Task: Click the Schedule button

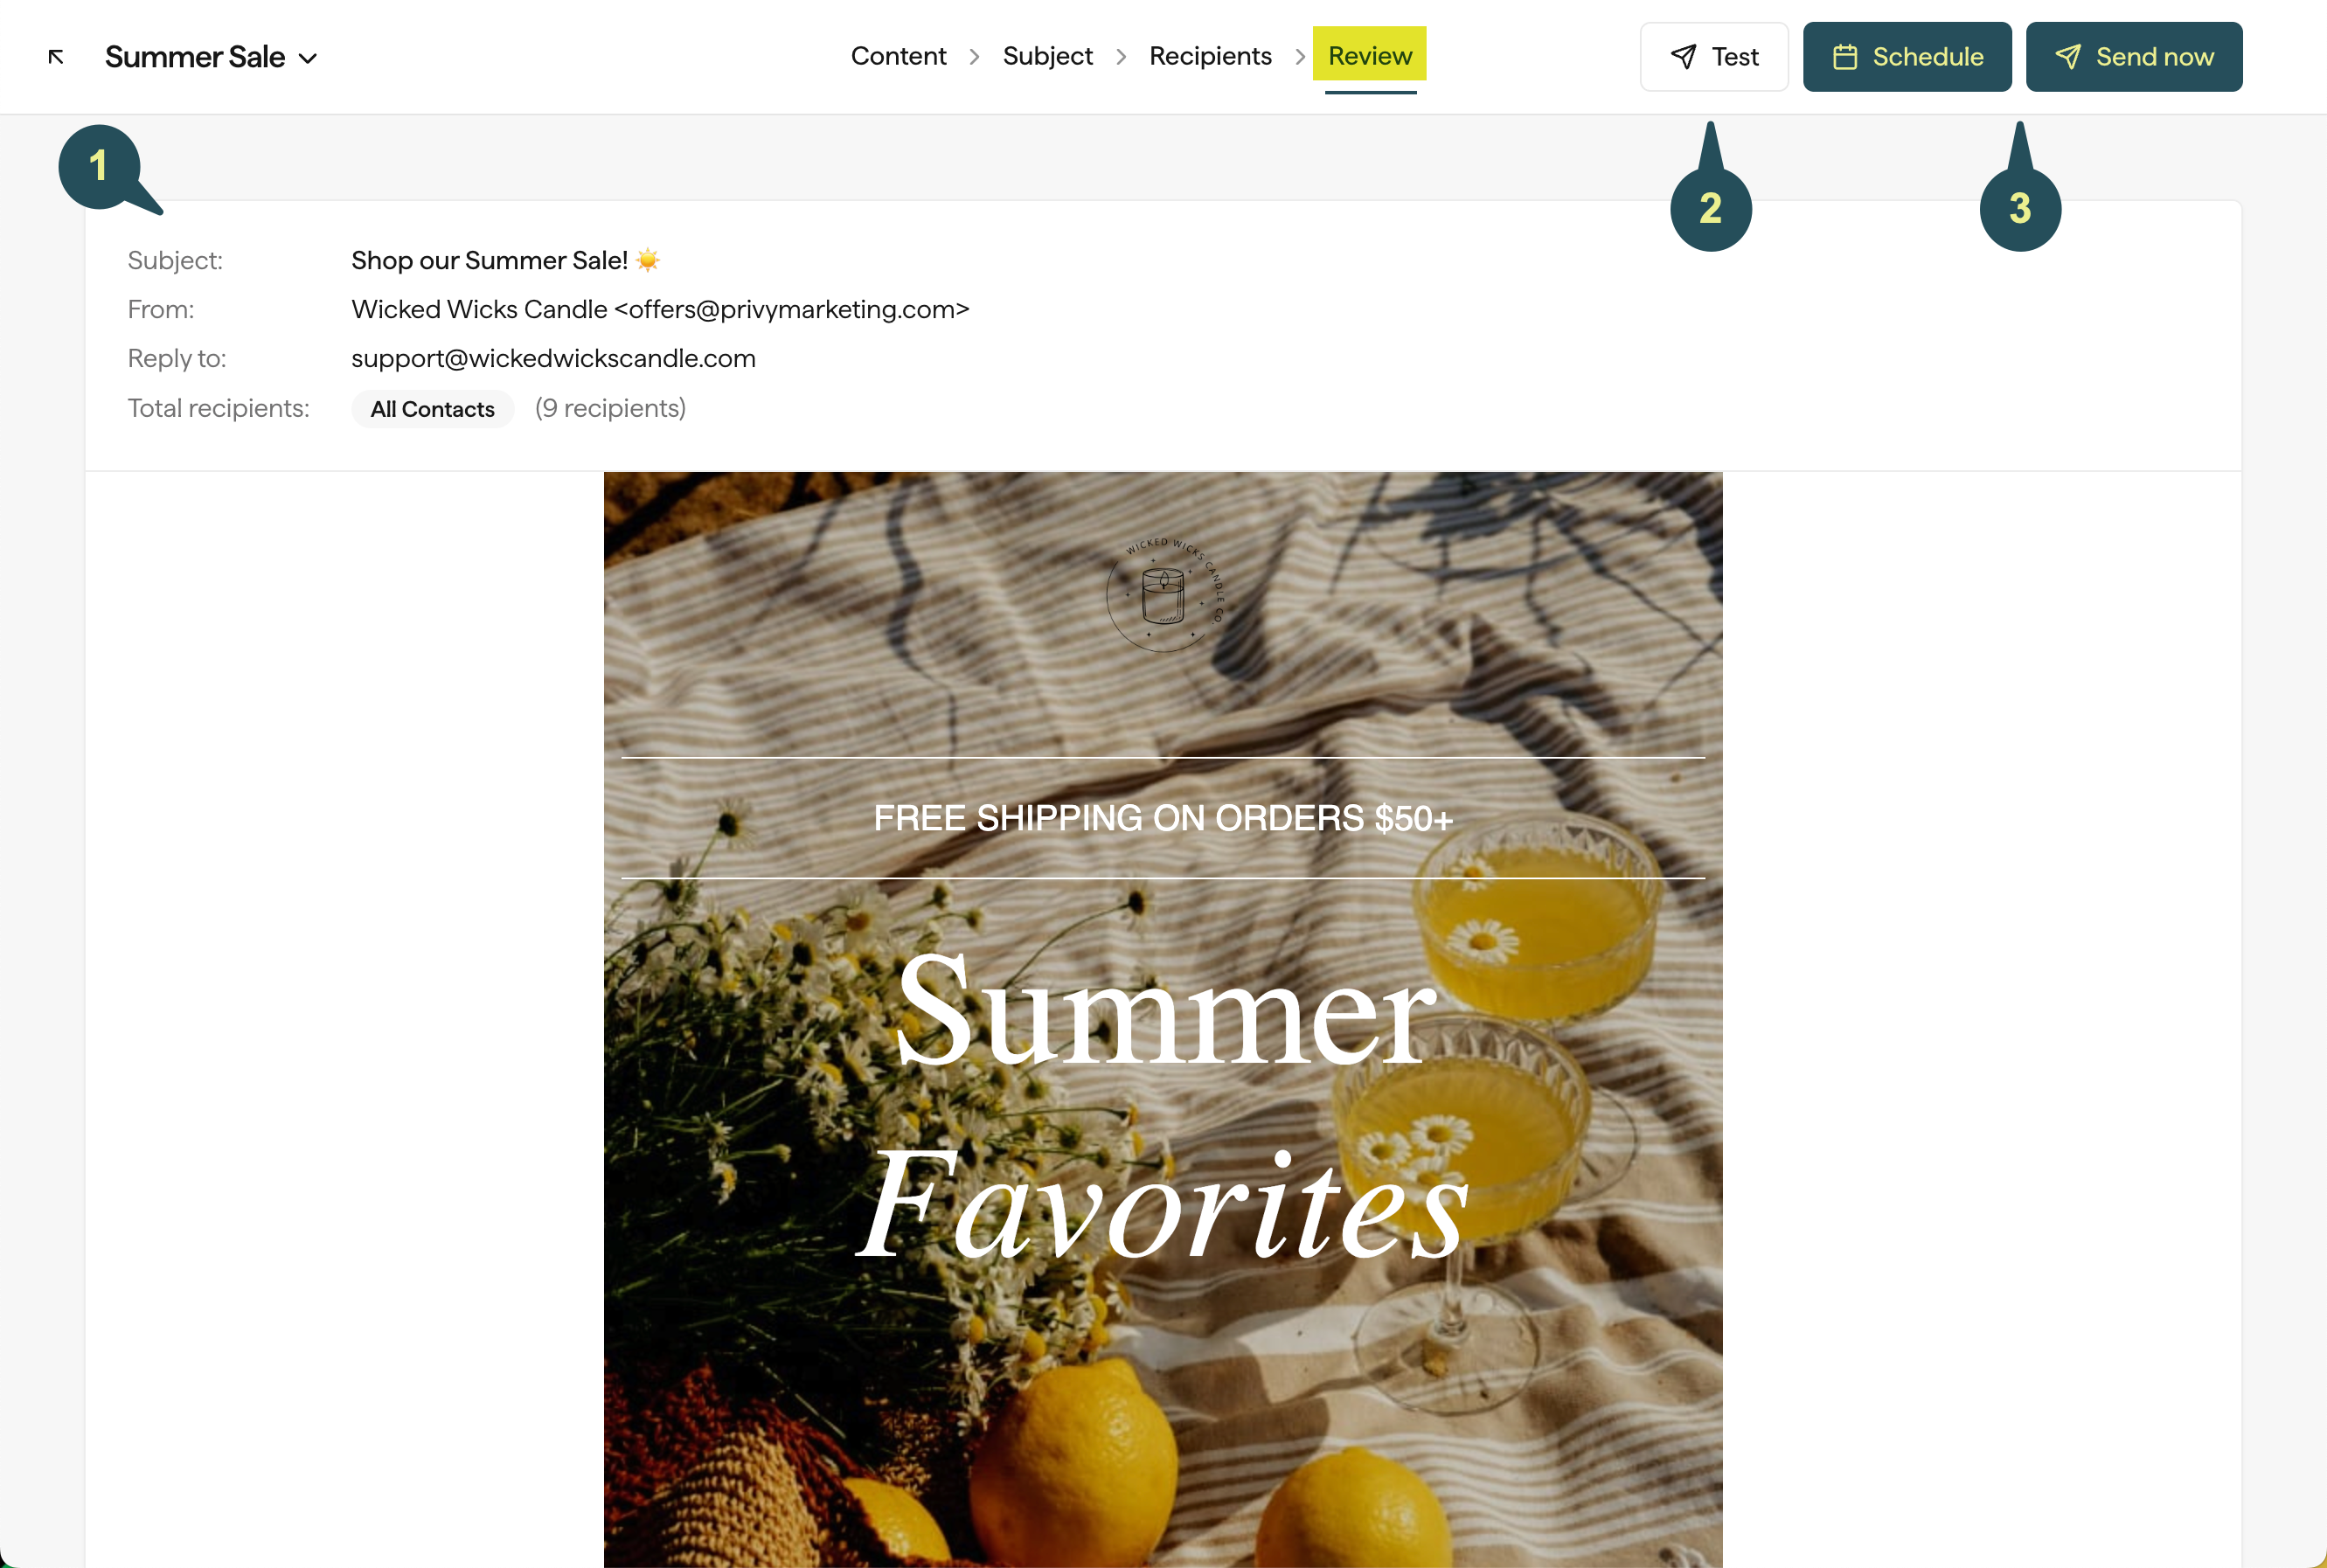Action: (x=1907, y=57)
